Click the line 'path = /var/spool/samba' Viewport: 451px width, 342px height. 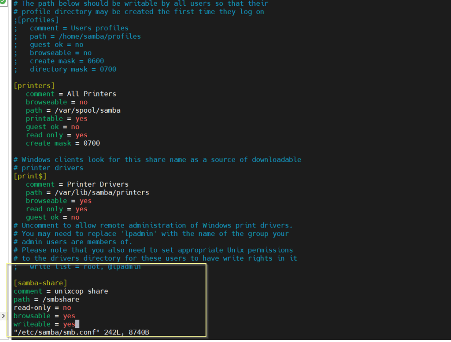[73, 110]
